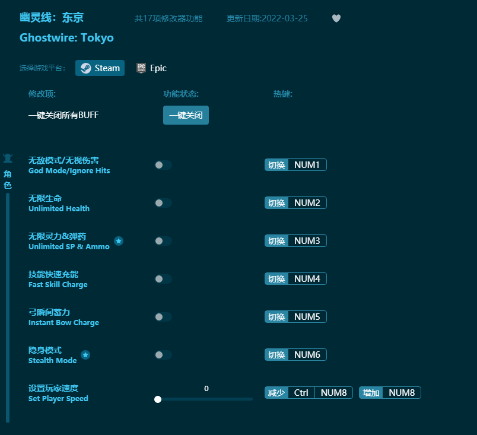Click the 切换 NUM5 hotkey button
This screenshot has height=435, width=477.
[295, 317]
